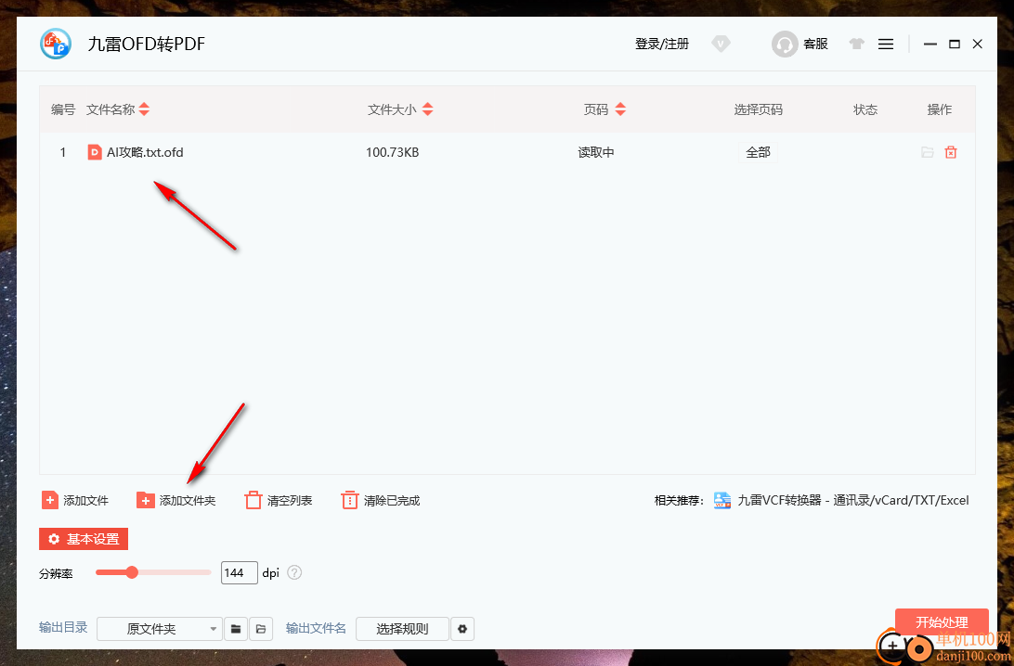Click the resolution slider track
This screenshot has height=666, width=1014.
pyautogui.click(x=153, y=572)
